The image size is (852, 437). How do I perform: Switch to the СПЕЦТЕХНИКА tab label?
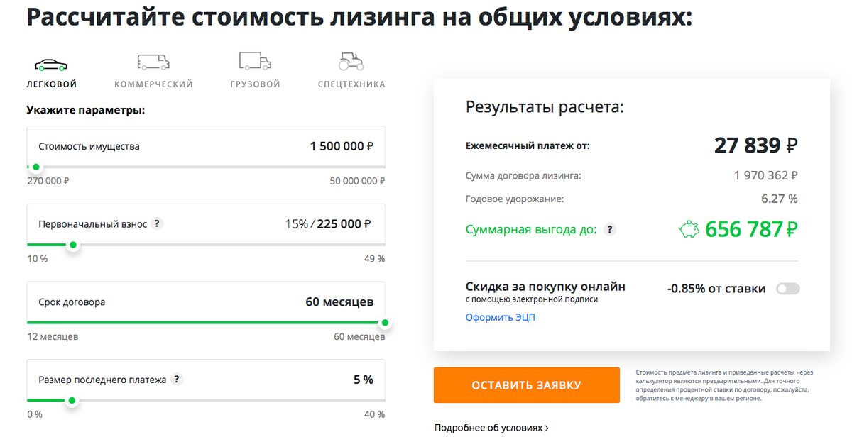pos(351,84)
